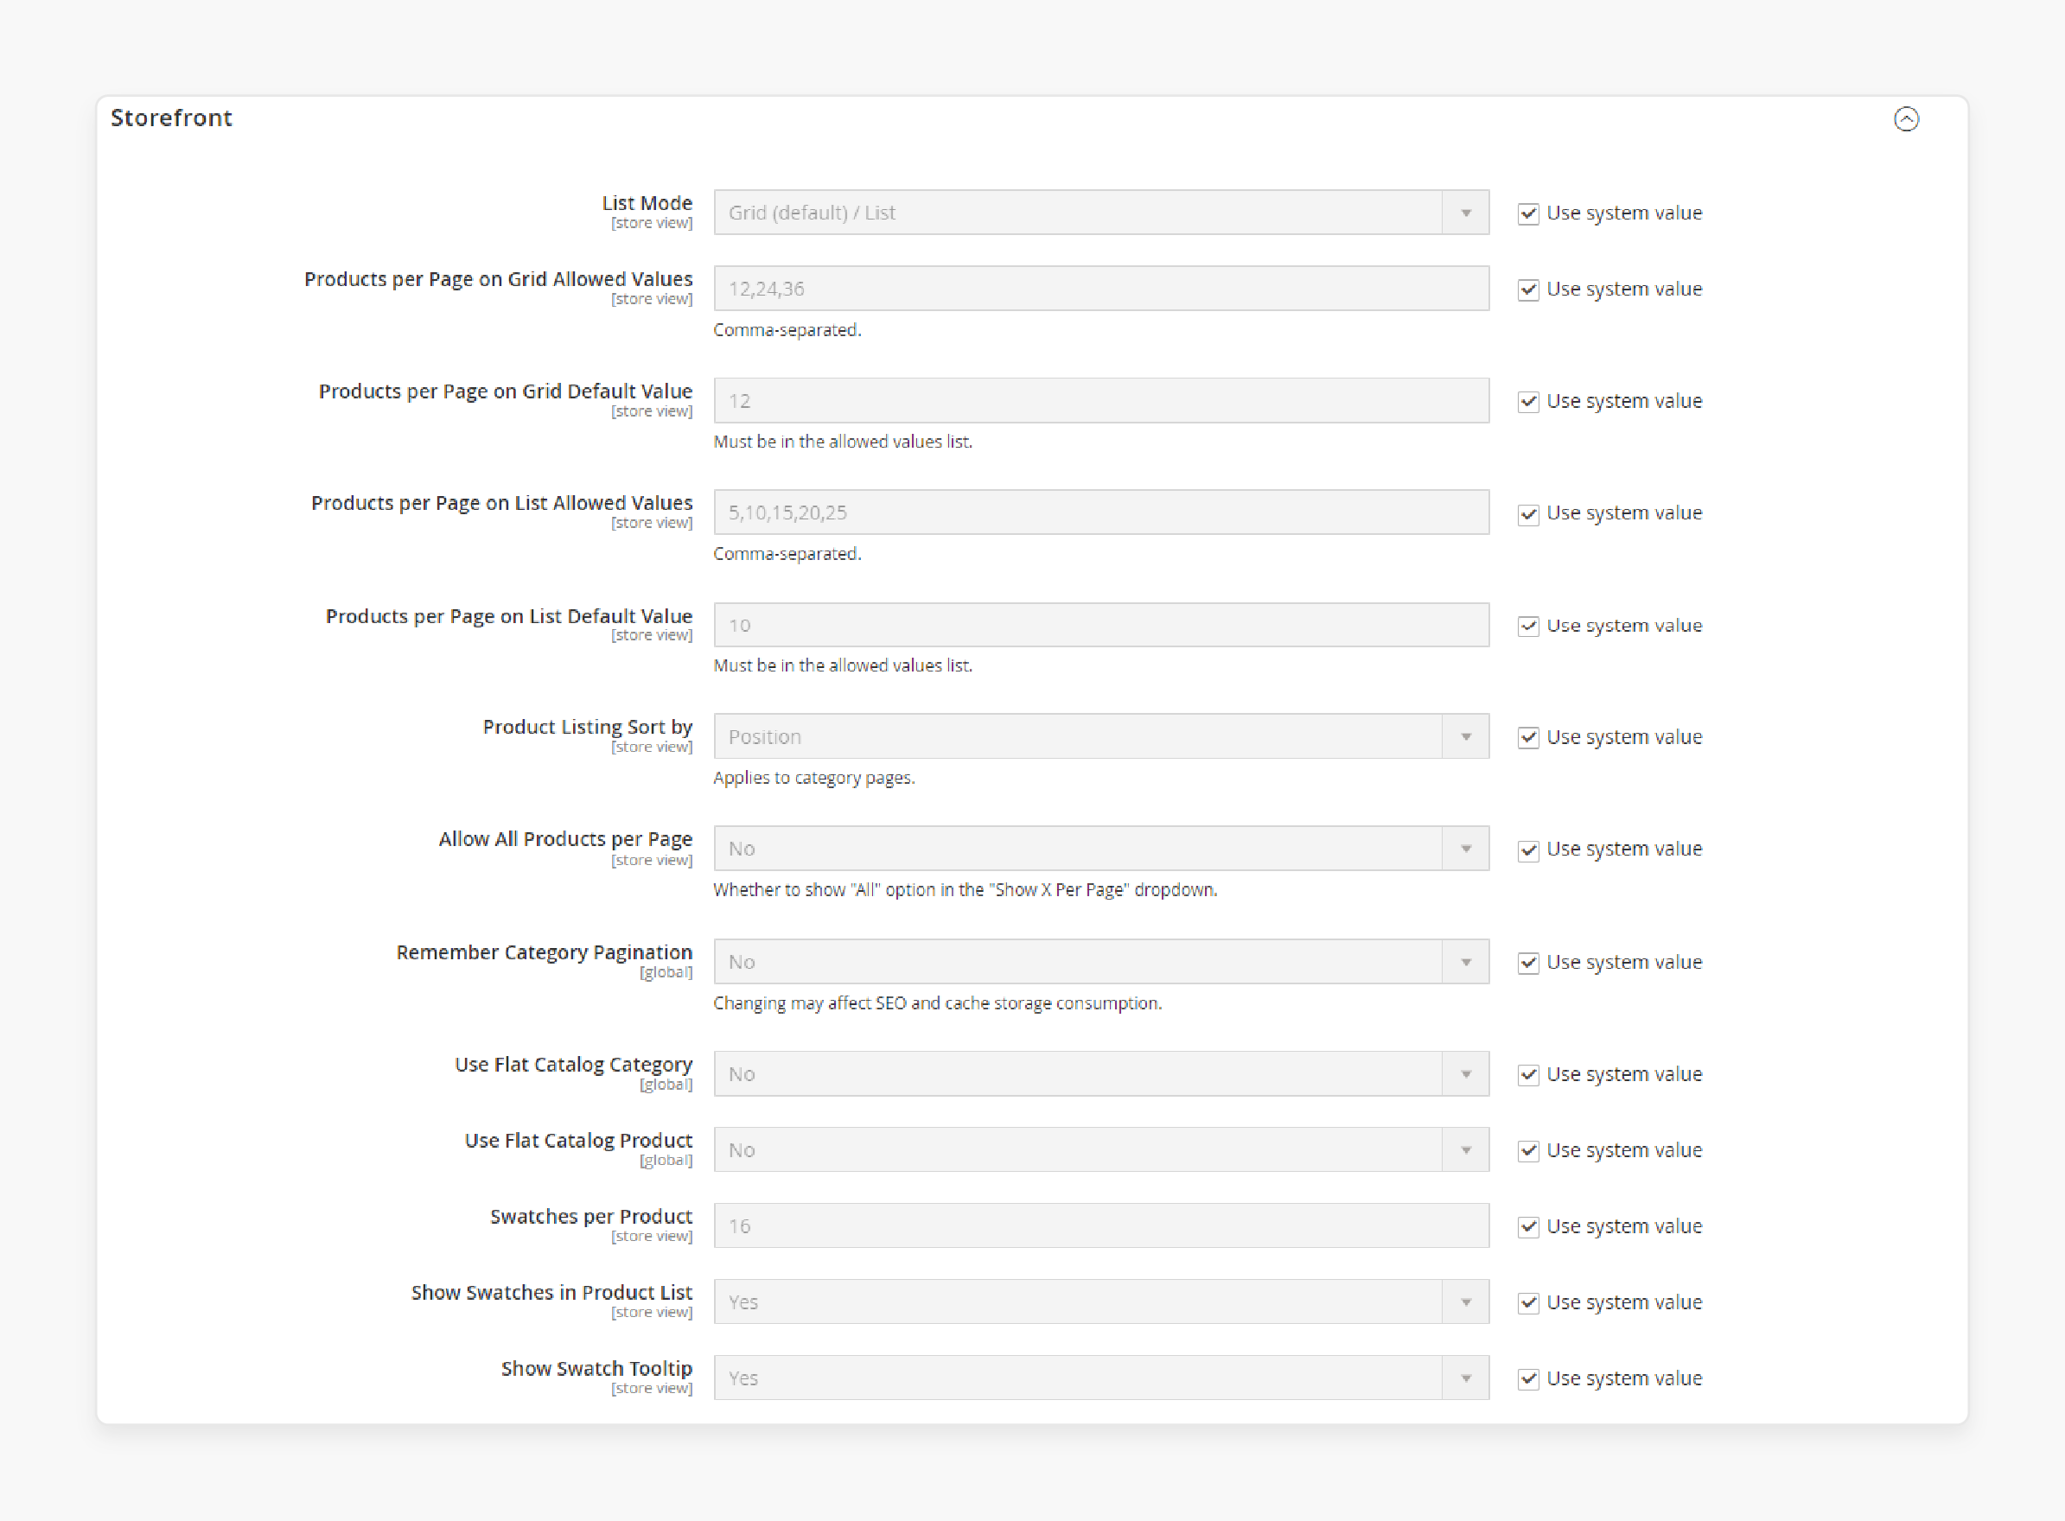Uncheck Use system value for Allow All Products per Page
Screen dimensions: 2065x1521
coord(1528,850)
